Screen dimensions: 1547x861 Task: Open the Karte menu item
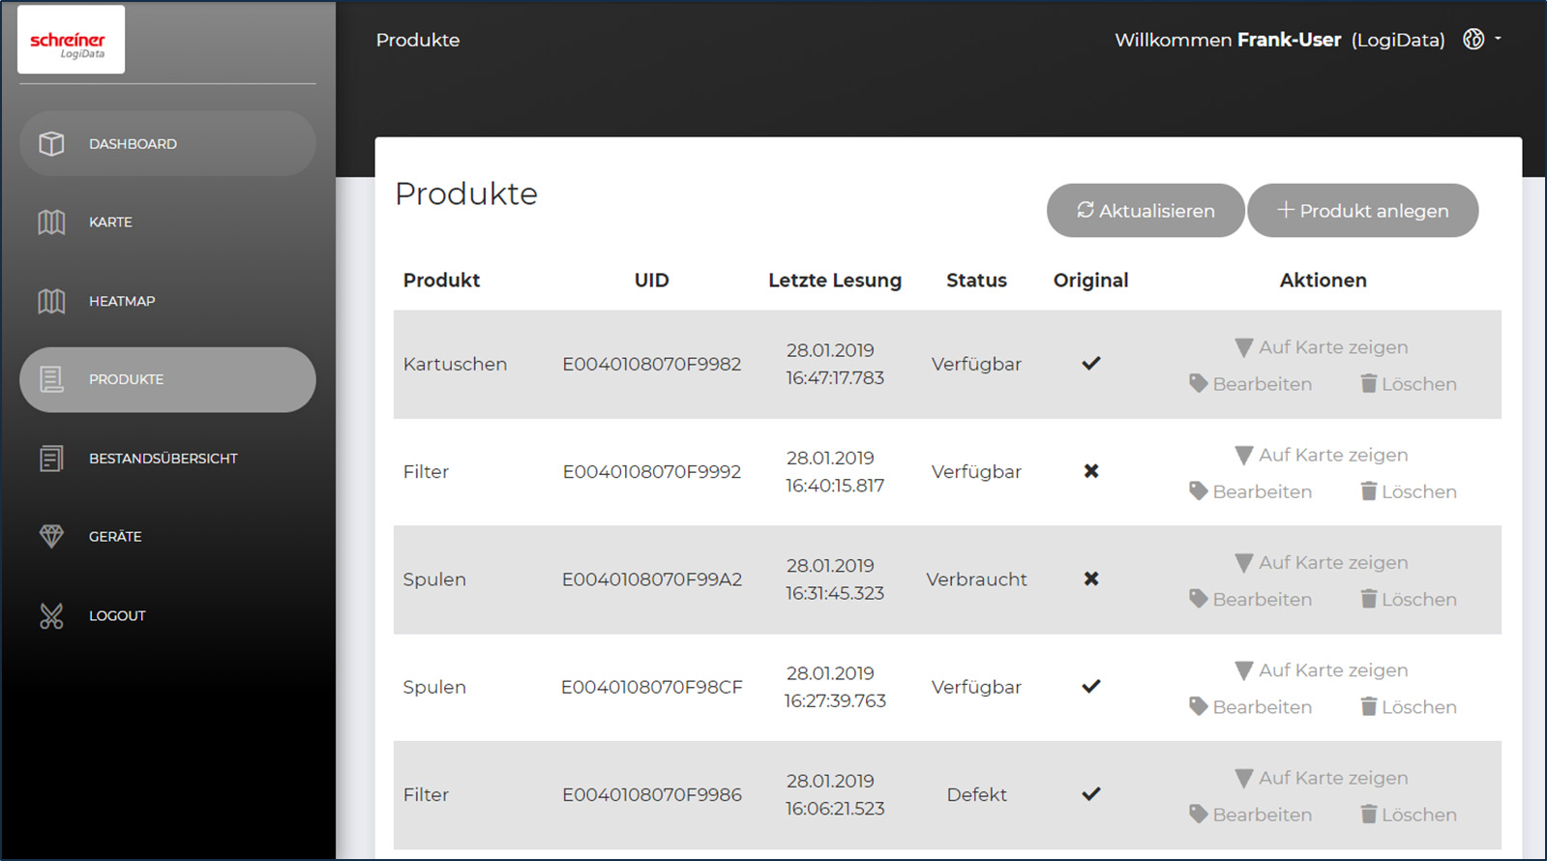point(167,223)
